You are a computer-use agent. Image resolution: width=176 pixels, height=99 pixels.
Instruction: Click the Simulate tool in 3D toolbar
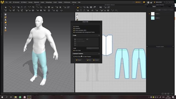(6, 7)
